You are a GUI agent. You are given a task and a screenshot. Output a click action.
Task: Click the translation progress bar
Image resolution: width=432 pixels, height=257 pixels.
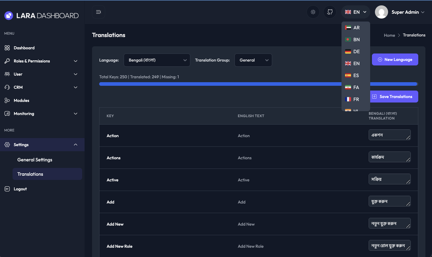click(220, 84)
